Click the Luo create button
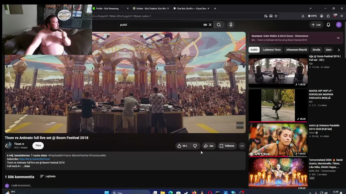This screenshot has width=346, height=194. (x=316, y=25)
